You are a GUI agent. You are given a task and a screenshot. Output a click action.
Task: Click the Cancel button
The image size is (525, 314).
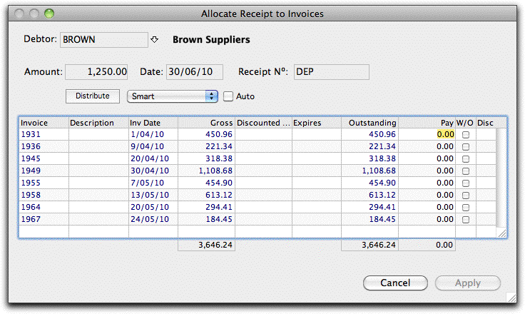395,283
